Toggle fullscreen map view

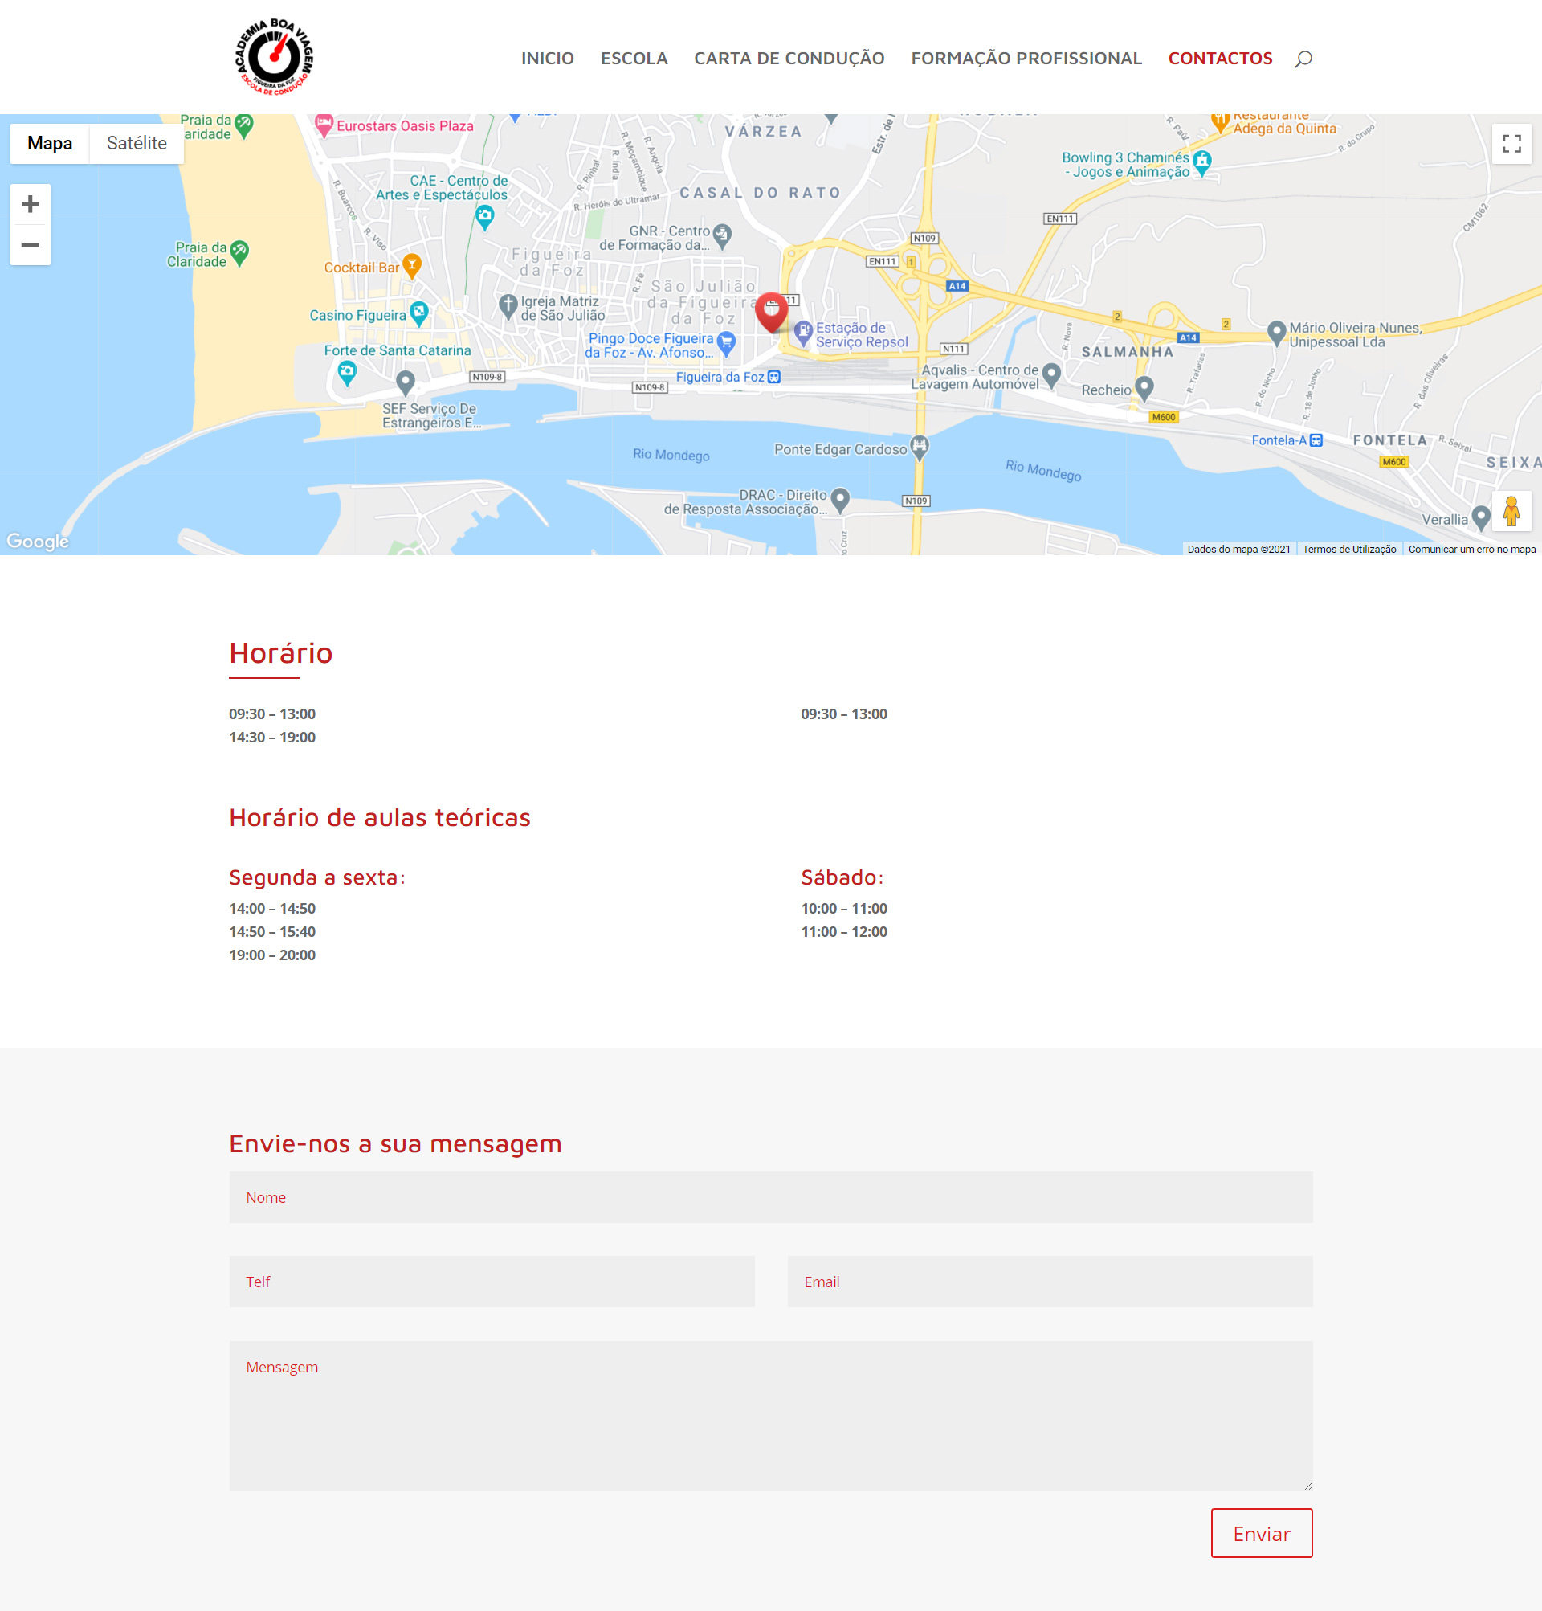(1511, 143)
